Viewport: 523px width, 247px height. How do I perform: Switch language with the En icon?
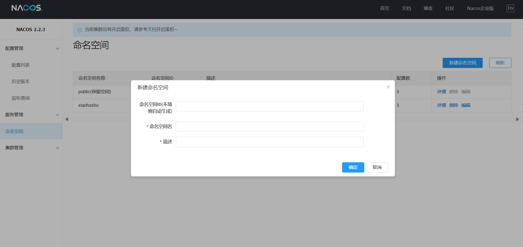[x=510, y=8]
